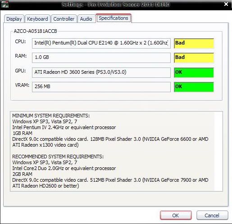The image size is (232, 224).
Task: Go to the Audio tab
Action: point(86,19)
